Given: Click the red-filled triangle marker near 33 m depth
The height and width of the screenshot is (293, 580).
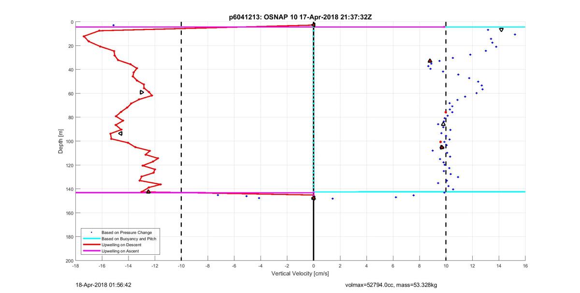Looking at the screenshot, I should pyautogui.click(x=430, y=61).
